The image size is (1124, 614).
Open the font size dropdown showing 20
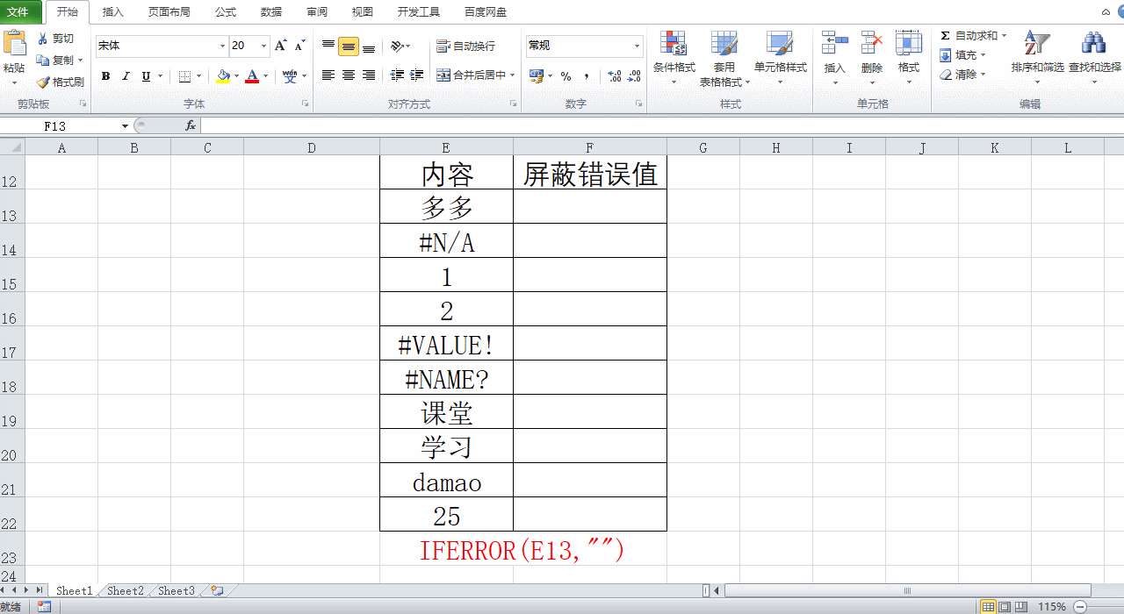point(264,46)
